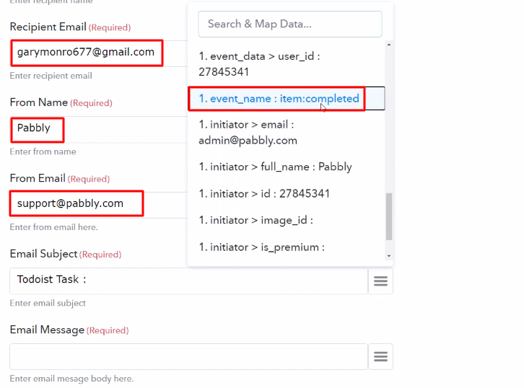The image size is (524, 388).
Task: Click 'Enter from name' hint text
Action: coord(43,151)
